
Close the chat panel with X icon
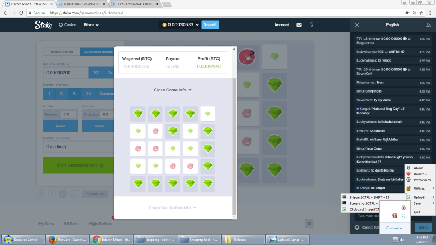[357, 25]
